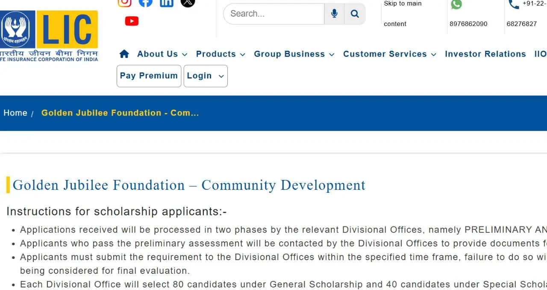
Task: Open the Group Business menu
Action: (289, 54)
